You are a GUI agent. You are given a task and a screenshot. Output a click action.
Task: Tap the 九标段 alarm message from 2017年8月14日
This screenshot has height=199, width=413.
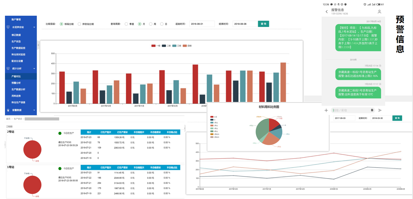click(358, 37)
